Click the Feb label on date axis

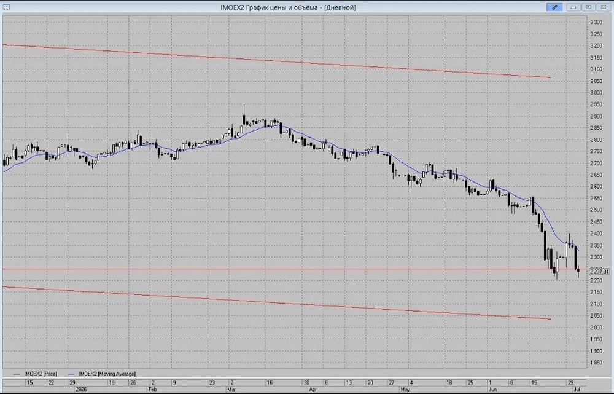coord(152,389)
